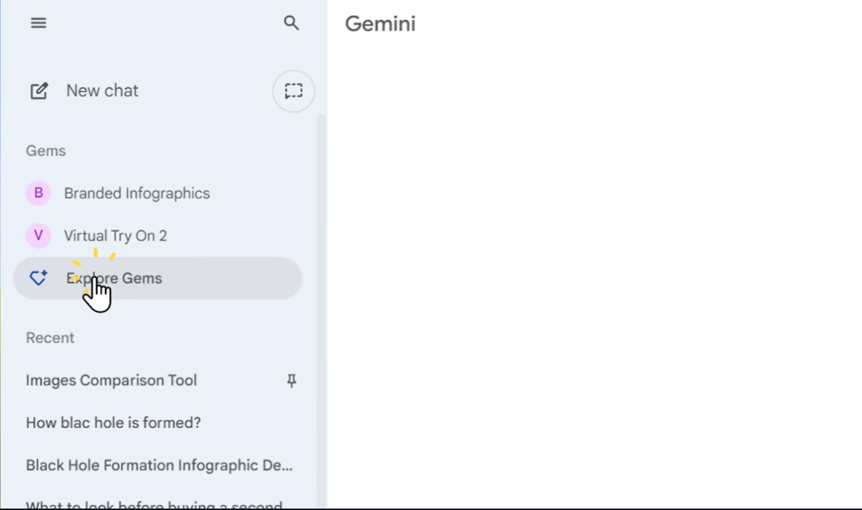Screen dimensions: 862x510
Task: Start a New chat
Action: tap(102, 91)
